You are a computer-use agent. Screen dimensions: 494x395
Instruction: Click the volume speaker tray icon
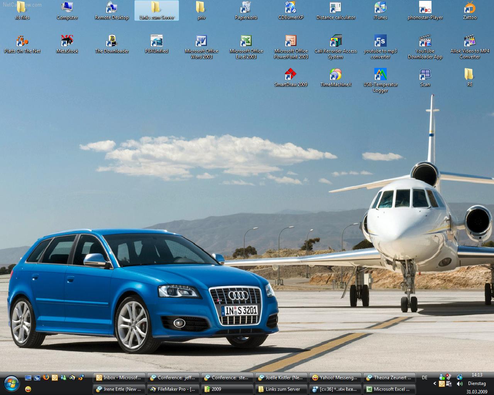click(459, 384)
